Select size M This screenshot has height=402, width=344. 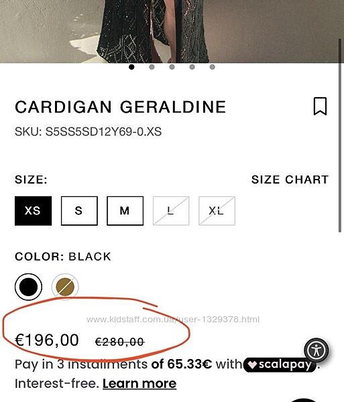125,211
